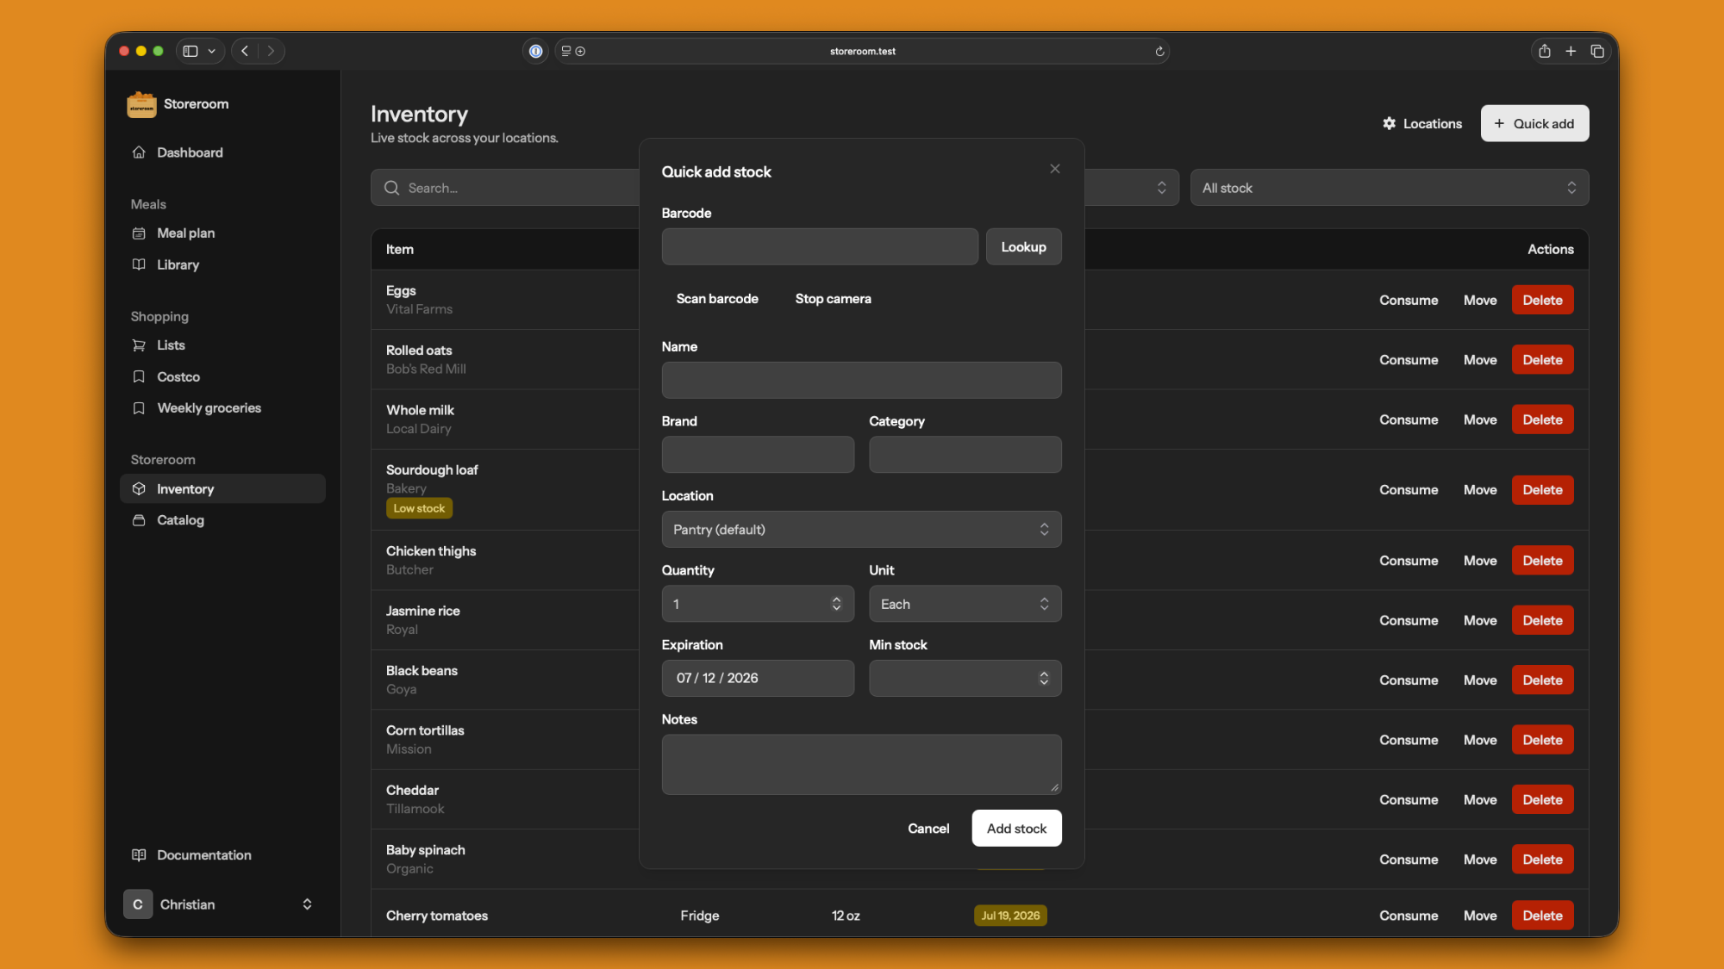Click the Barcode input field

click(820, 246)
